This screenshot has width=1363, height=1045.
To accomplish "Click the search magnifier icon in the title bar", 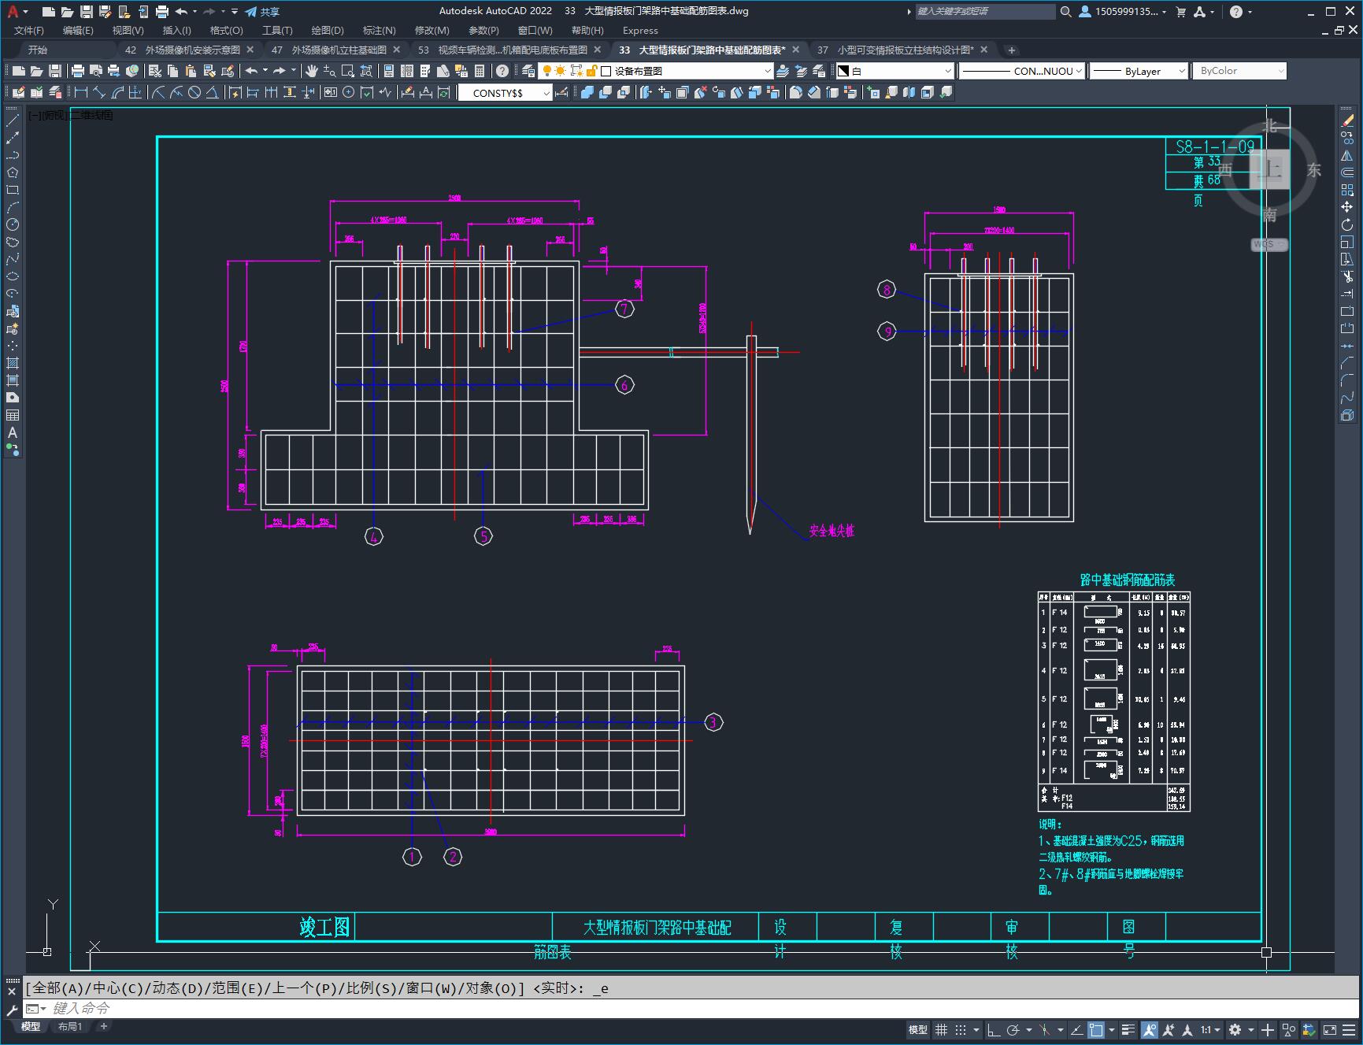I will 1065,12.
